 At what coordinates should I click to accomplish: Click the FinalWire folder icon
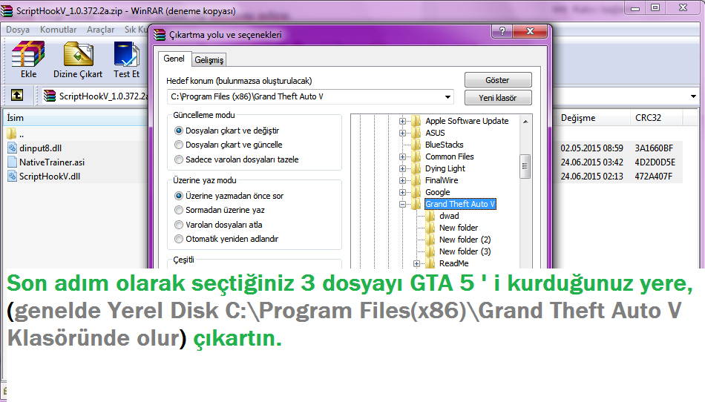pos(416,180)
